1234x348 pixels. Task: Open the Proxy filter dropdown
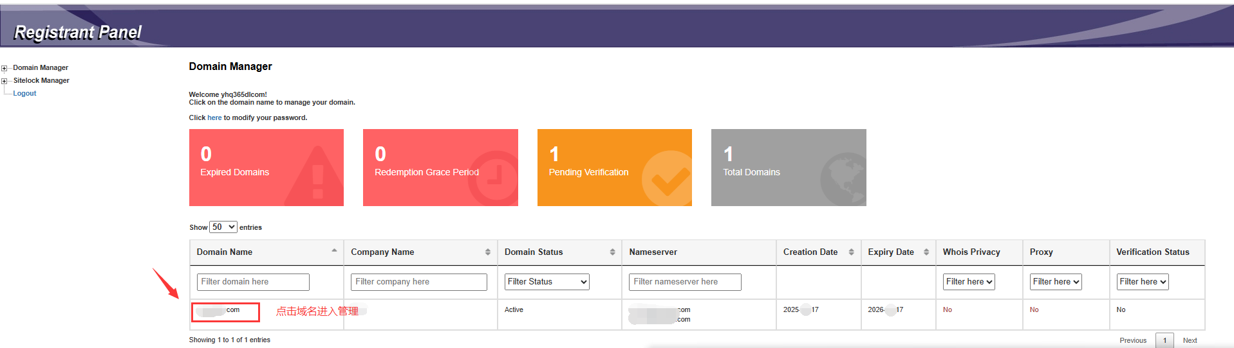pos(1056,282)
